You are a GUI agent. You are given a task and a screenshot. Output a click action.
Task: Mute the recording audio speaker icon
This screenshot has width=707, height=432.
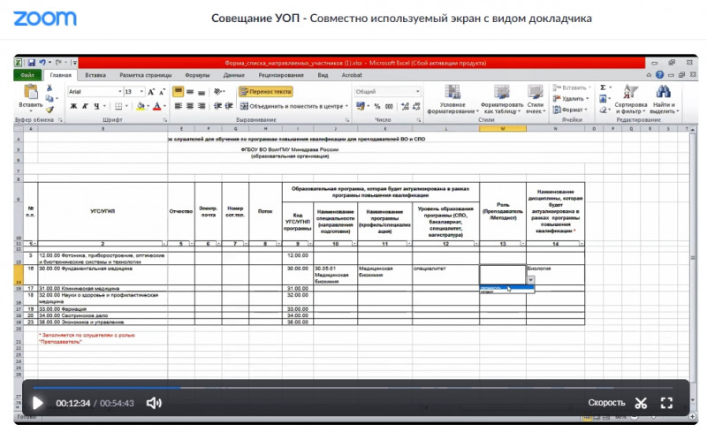[154, 403]
